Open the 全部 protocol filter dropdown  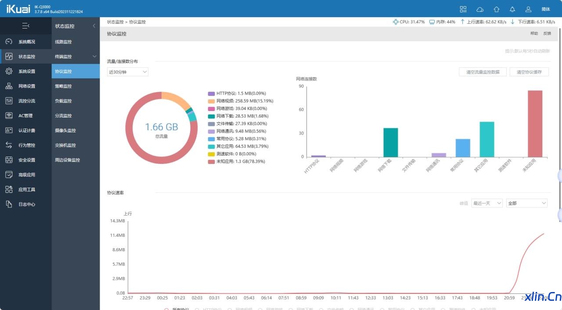pyautogui.click(x=527, y=203)
